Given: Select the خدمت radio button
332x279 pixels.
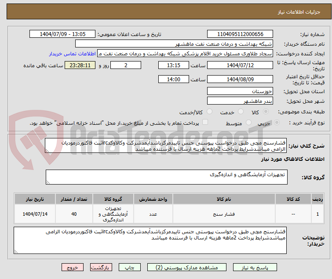Looking at the screenshot, I should click(x=241, y=112).
